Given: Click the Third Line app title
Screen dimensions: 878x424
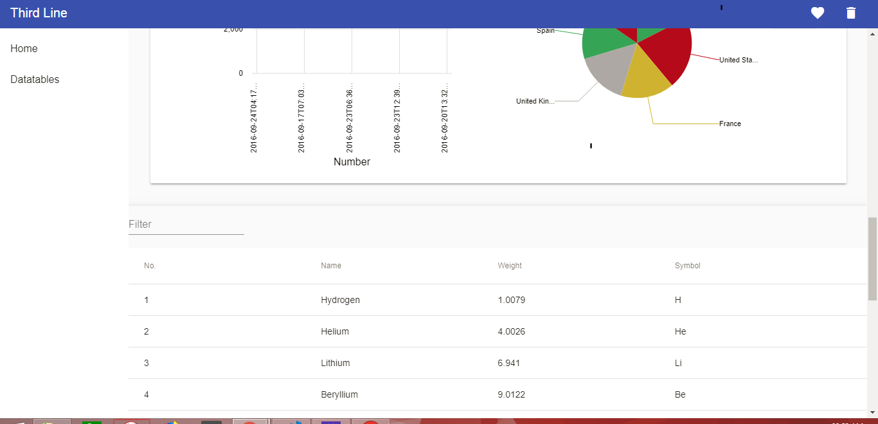Looking at the screenshot, I should (x=39, y=13).
